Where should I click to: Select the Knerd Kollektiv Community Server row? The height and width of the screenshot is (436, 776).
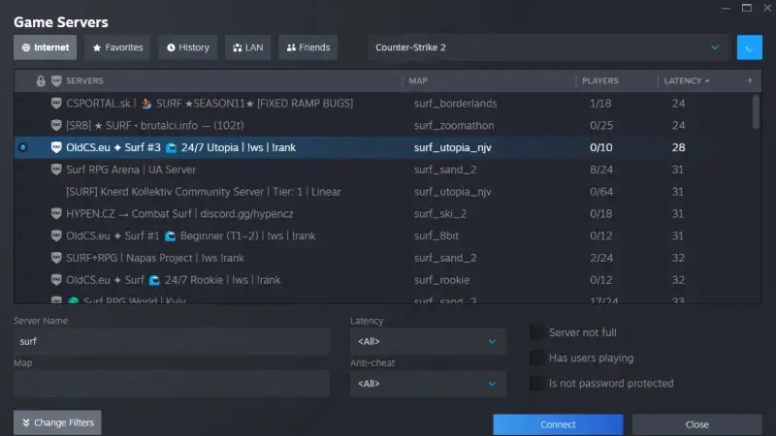click(x=387, y=192)
